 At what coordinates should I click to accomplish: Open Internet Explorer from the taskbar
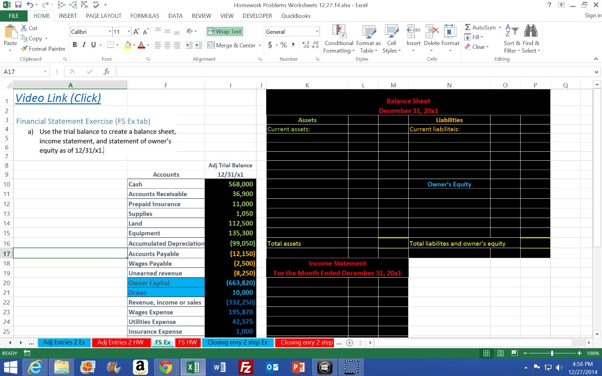coord(35,367)
